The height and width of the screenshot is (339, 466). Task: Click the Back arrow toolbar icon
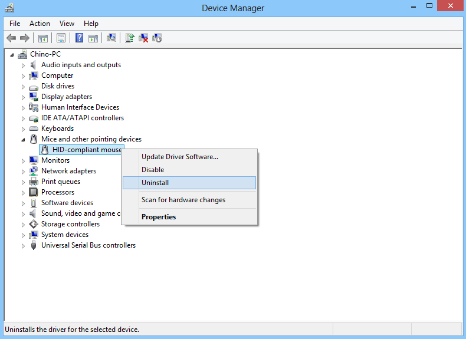(11, 38)
